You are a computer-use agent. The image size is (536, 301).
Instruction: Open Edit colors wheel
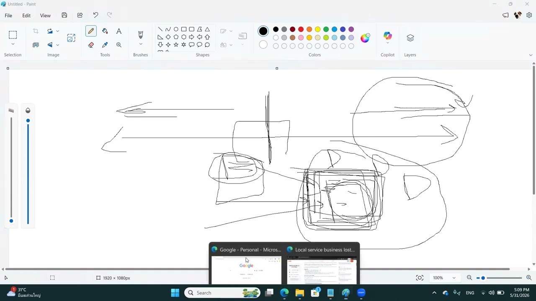point(365,38)
